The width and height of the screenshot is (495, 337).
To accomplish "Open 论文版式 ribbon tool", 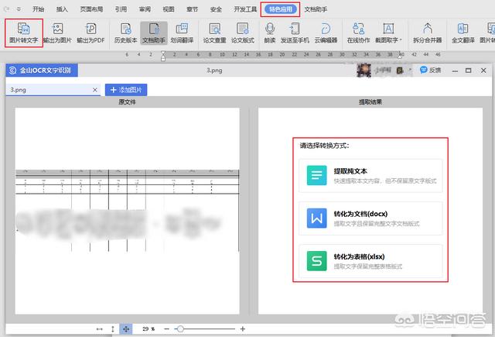I will (243, 33).
